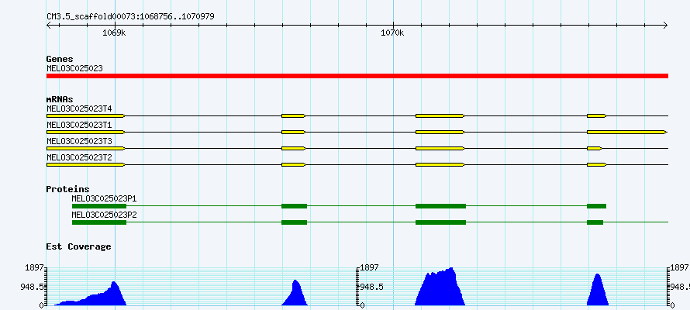Click second yellow exon of transcript MELO3C025023T2

click(294, 164)
